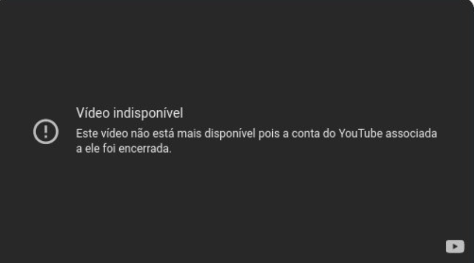
Task: Click the word 'está' in the error text
Action: pyautogui.click(x=163, y=133)
